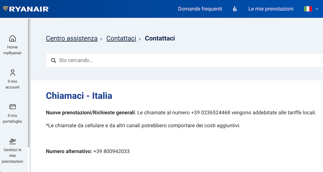Select the Gestisci le mie prenotazioni label
The width and height of the screenshot is (323, 172).
(12, 156)
